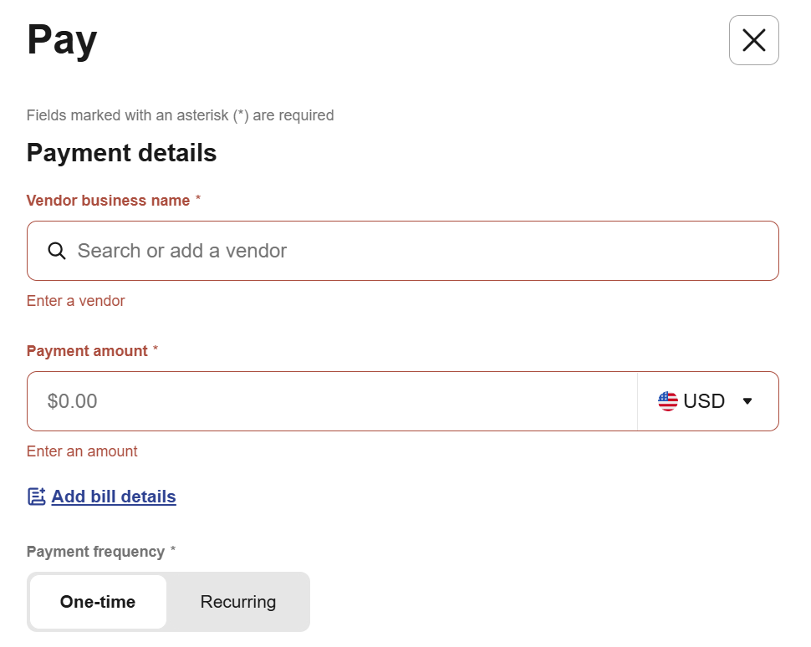The width and height of the screenshot is (811, 647).
Task: Open the USD currency selector
Action: click(x=707, y=401)
